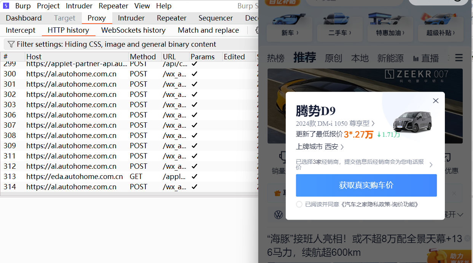The width and height of the screenshot is (473, 263).
Task: Switch to the 直播 feed tab
Action: pos(426,58)
